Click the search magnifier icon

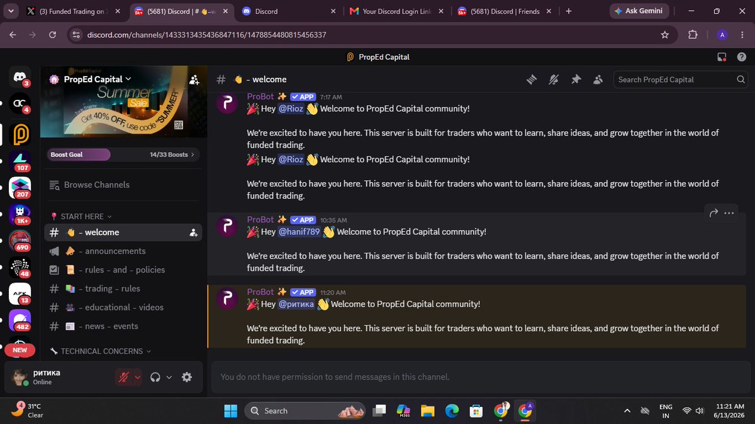[x=741, y=80]
